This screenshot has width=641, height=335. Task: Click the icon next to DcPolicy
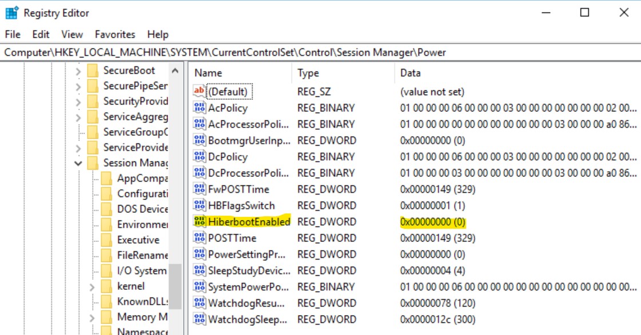[199, 156]
